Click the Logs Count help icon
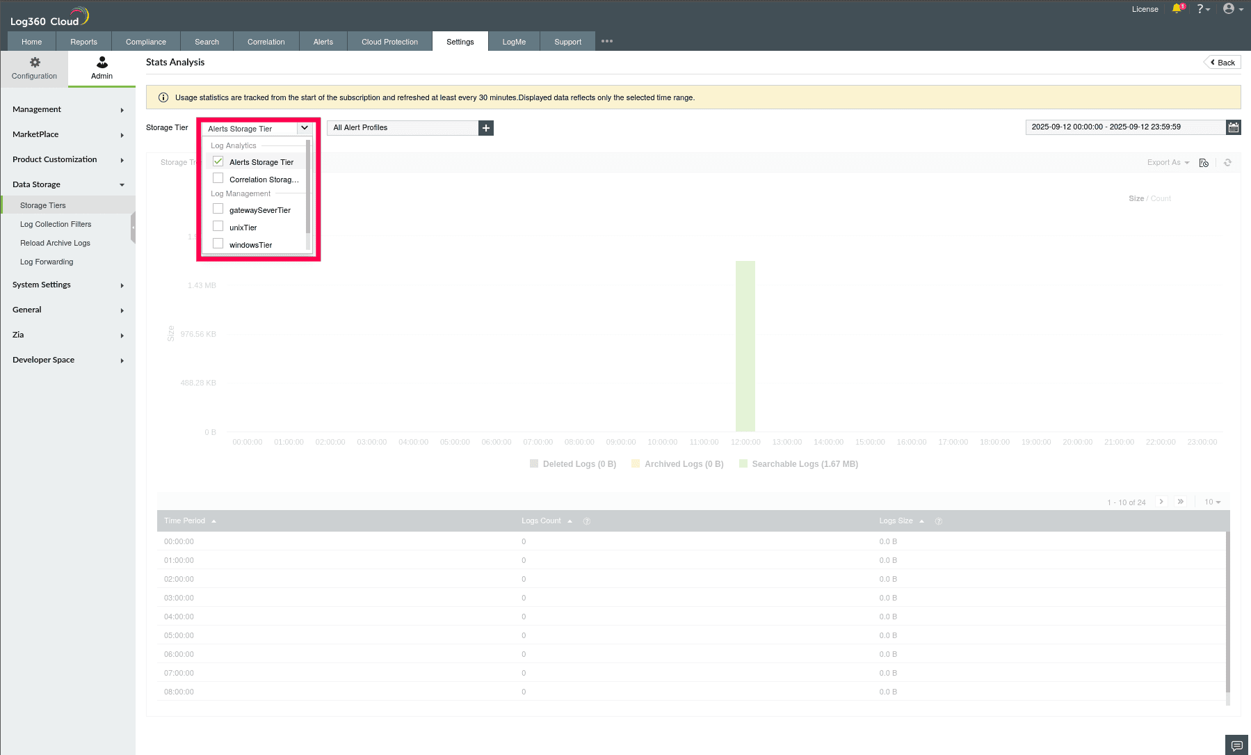1251x755 pixels. (x=587, y=521)
